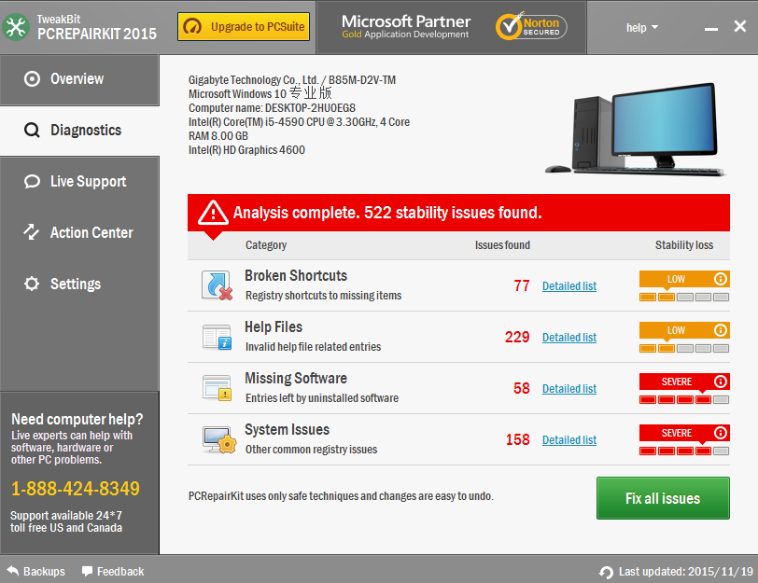Click the Help Files icon
The image size is (758, 583).
(x=217, y=337)
